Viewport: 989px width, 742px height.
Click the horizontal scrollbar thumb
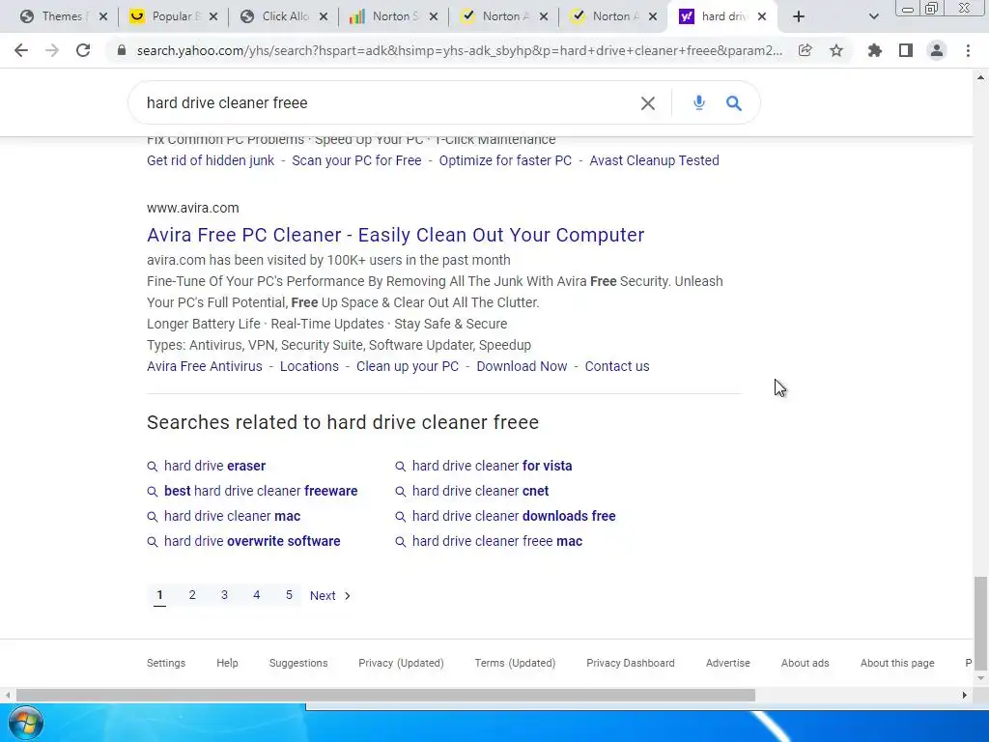385,696
